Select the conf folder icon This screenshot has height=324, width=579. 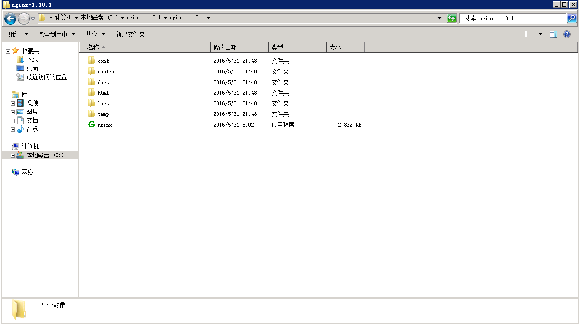(x=91, y=60)
